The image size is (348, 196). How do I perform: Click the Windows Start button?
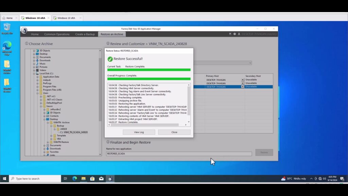click(x=5, y=179)
